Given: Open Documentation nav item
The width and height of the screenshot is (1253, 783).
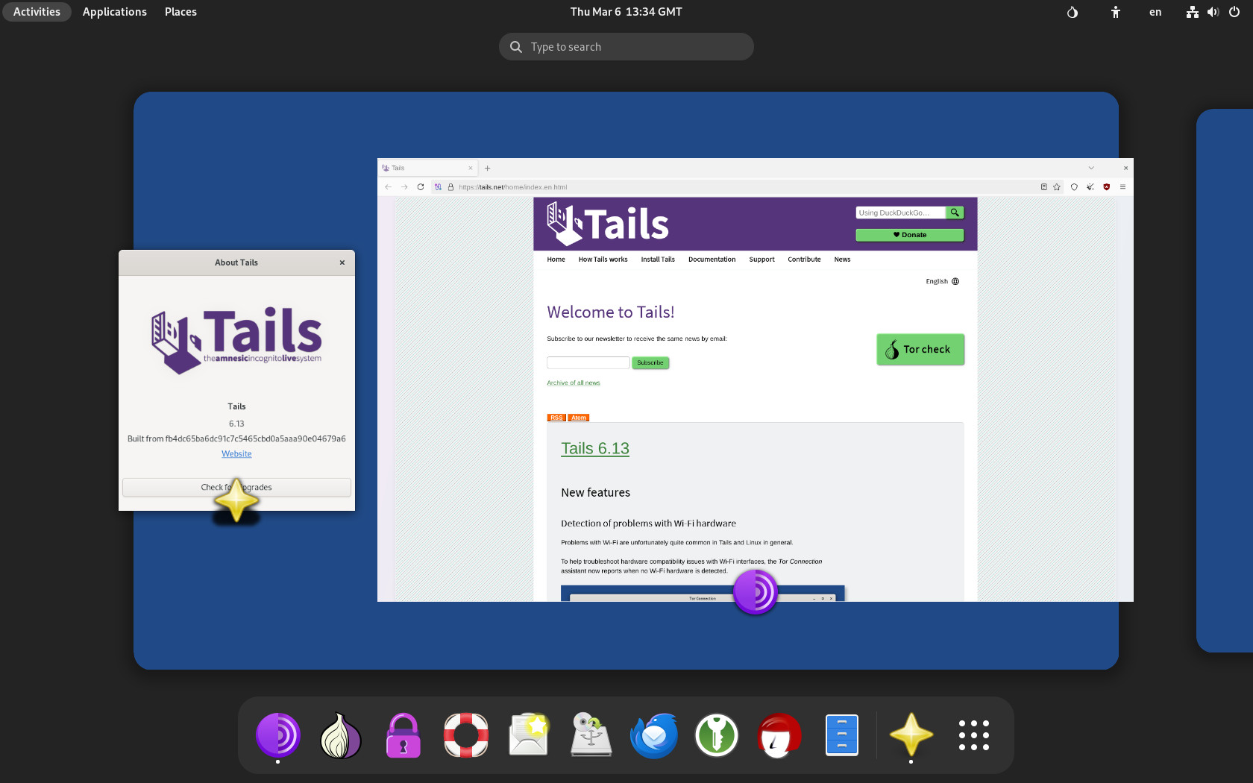Looking at the screenshot, I should [x=712, y=260].
